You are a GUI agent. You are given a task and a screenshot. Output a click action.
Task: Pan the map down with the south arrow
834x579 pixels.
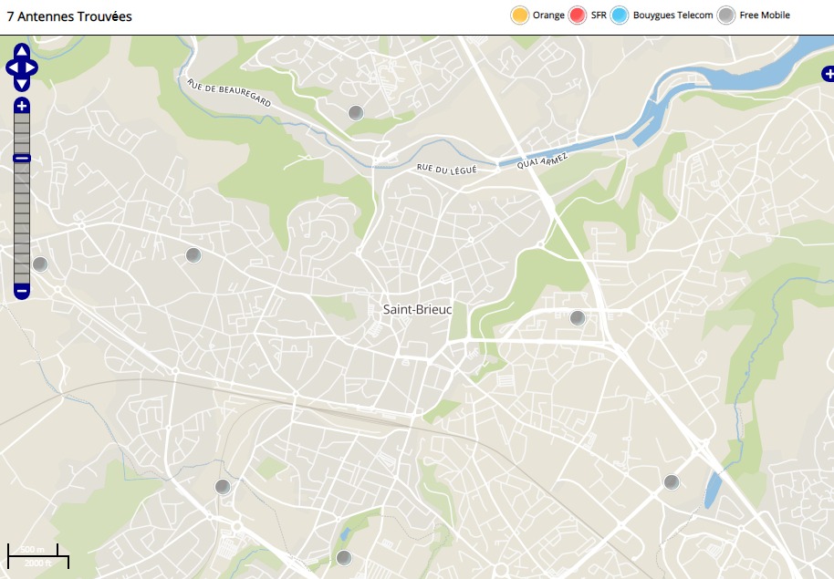tap(22, 83)
